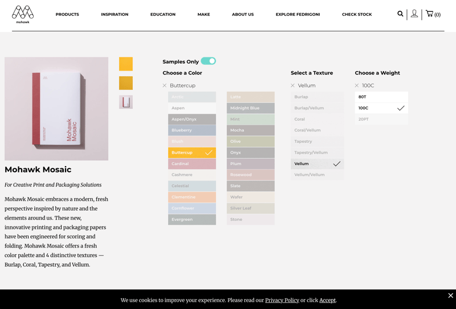Click Accept in the cookie banner
This screenshot has height=309, width=456.
coord(327,300)
